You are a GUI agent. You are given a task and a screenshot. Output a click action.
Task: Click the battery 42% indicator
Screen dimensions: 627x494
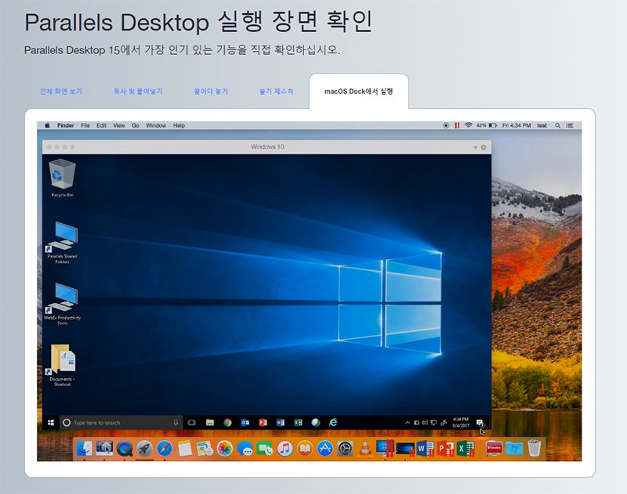tap(486, 125)
